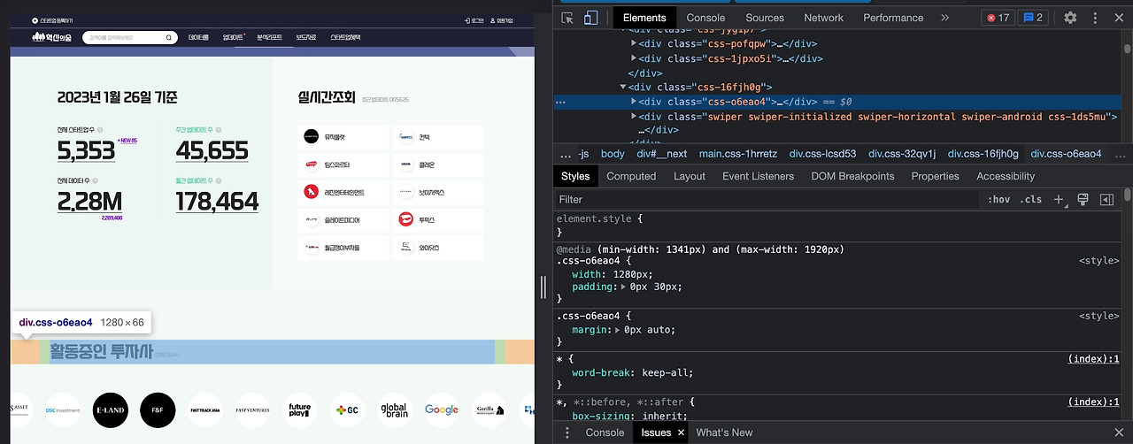1133x444 pixels.
Task: Show more DevTools tabs chevron
Action: 944,18
